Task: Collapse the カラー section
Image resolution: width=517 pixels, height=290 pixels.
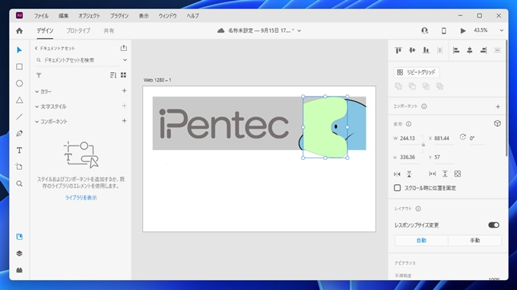Action: coord(37,91)
